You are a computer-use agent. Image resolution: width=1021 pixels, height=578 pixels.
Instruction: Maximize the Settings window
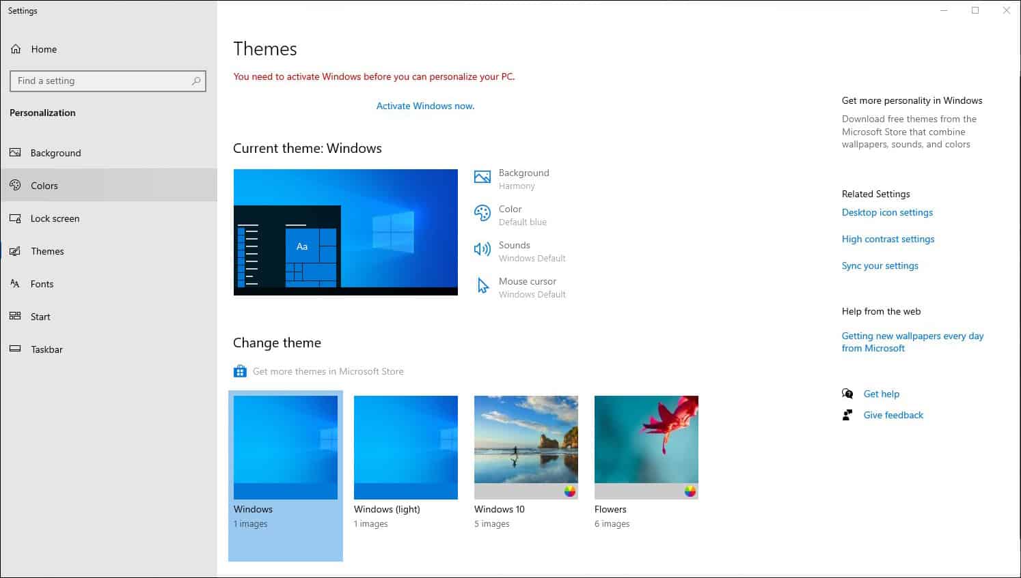click(975, 10)
